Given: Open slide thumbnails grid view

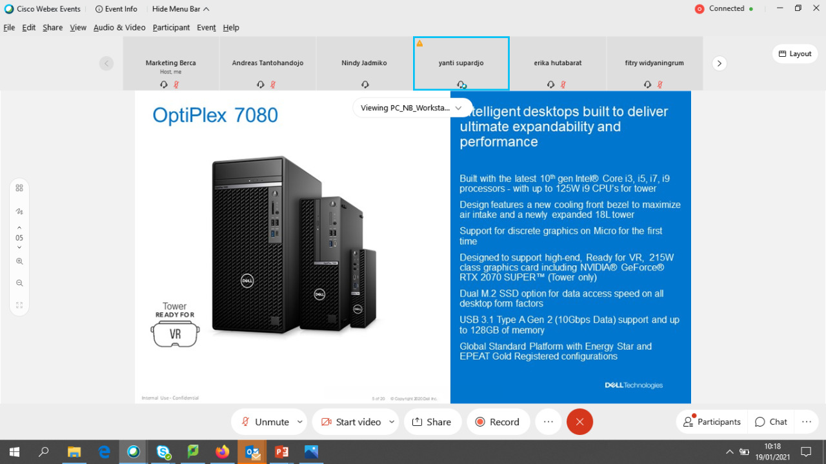Looking at the screenshot, I should pyautogui.click(x=19, y=188).
